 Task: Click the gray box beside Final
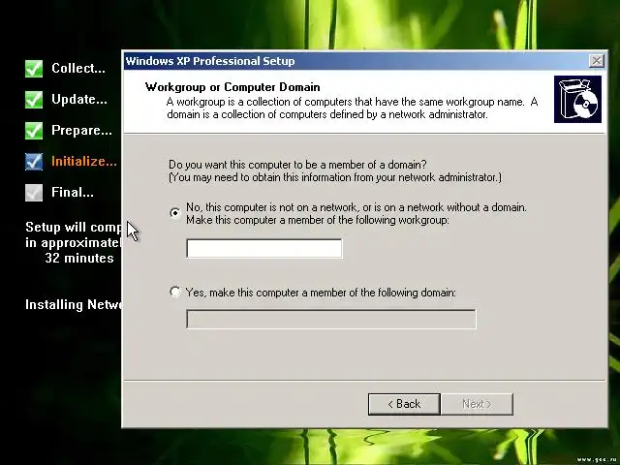coord(34,193)
